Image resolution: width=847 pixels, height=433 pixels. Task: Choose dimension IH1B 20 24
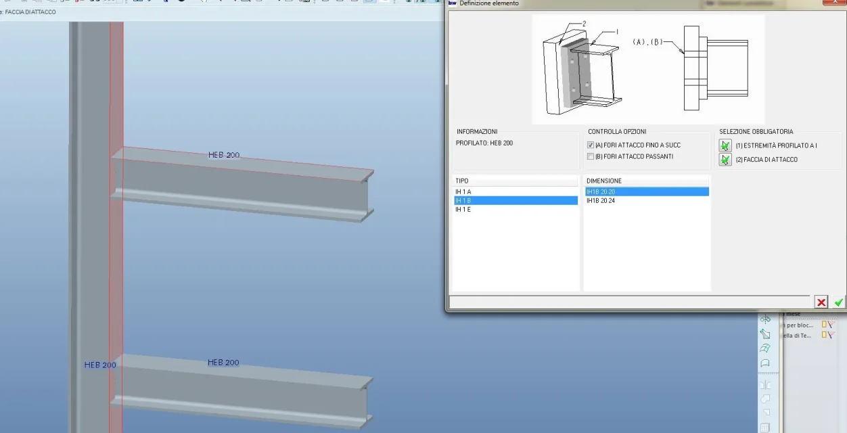tap(647, 201)
